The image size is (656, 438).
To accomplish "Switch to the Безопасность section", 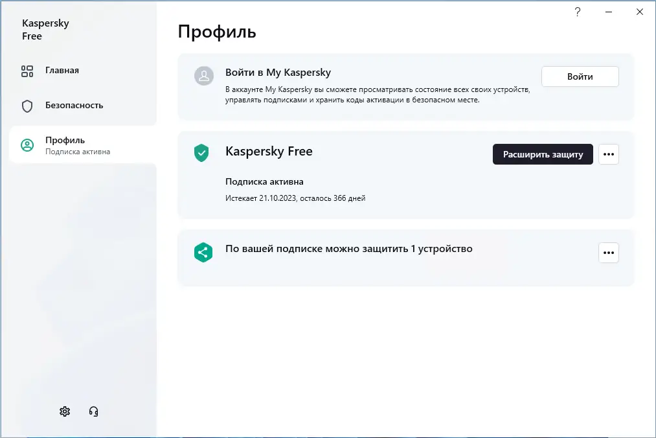I will pyautogui.click(x=74, y=106).
